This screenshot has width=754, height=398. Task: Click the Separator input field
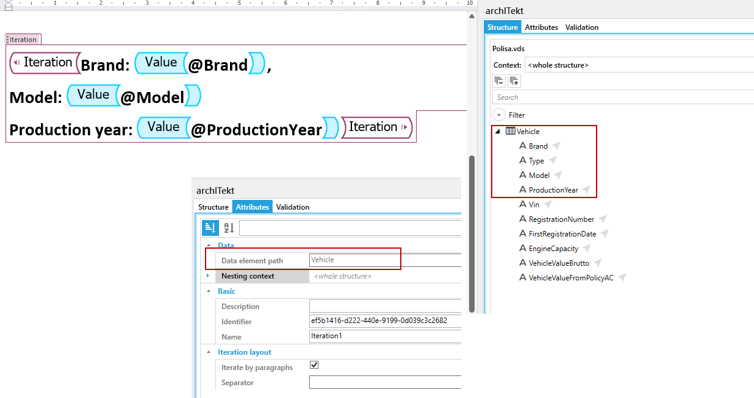(385, 382)
